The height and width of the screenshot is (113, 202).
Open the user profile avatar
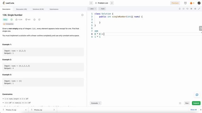click(x=199, y=3)
